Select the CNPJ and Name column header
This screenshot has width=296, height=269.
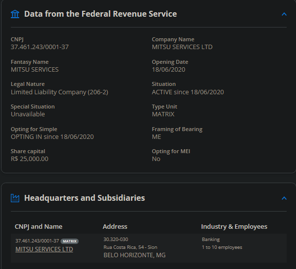coord(38,226)
